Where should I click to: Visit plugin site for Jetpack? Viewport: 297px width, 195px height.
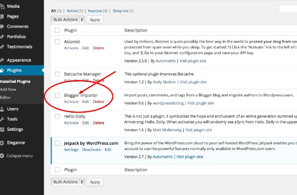click(190, 157)
